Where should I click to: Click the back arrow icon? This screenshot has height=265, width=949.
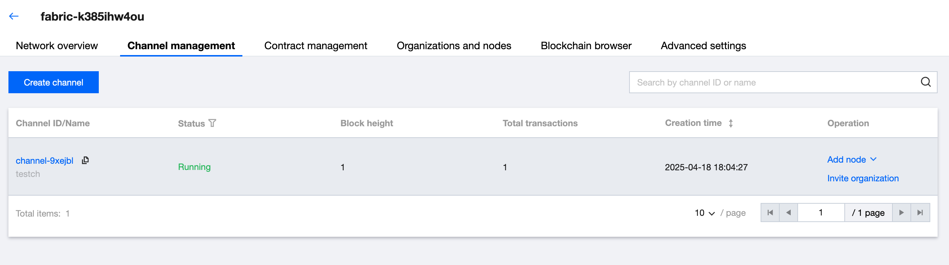coord(14,16)
